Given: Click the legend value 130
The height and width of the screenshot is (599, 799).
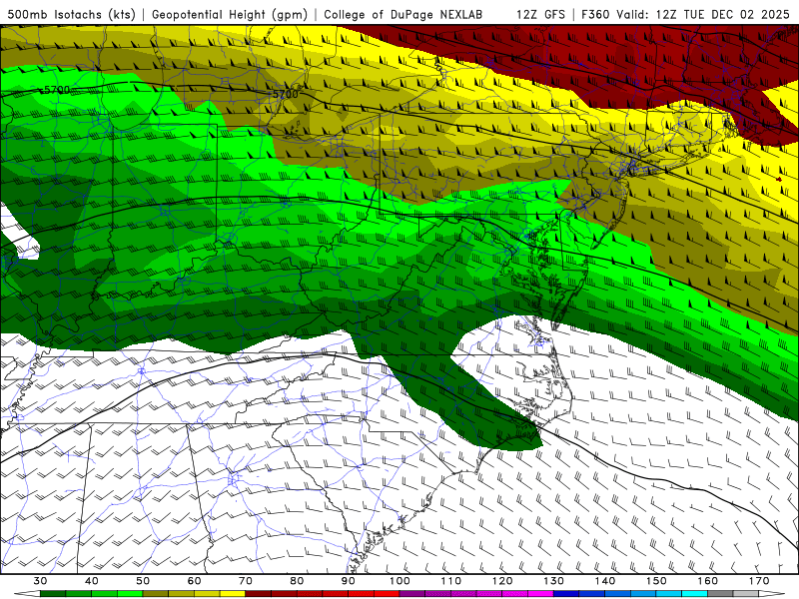Looking at the screenshot, I should [x=554, y=581].
